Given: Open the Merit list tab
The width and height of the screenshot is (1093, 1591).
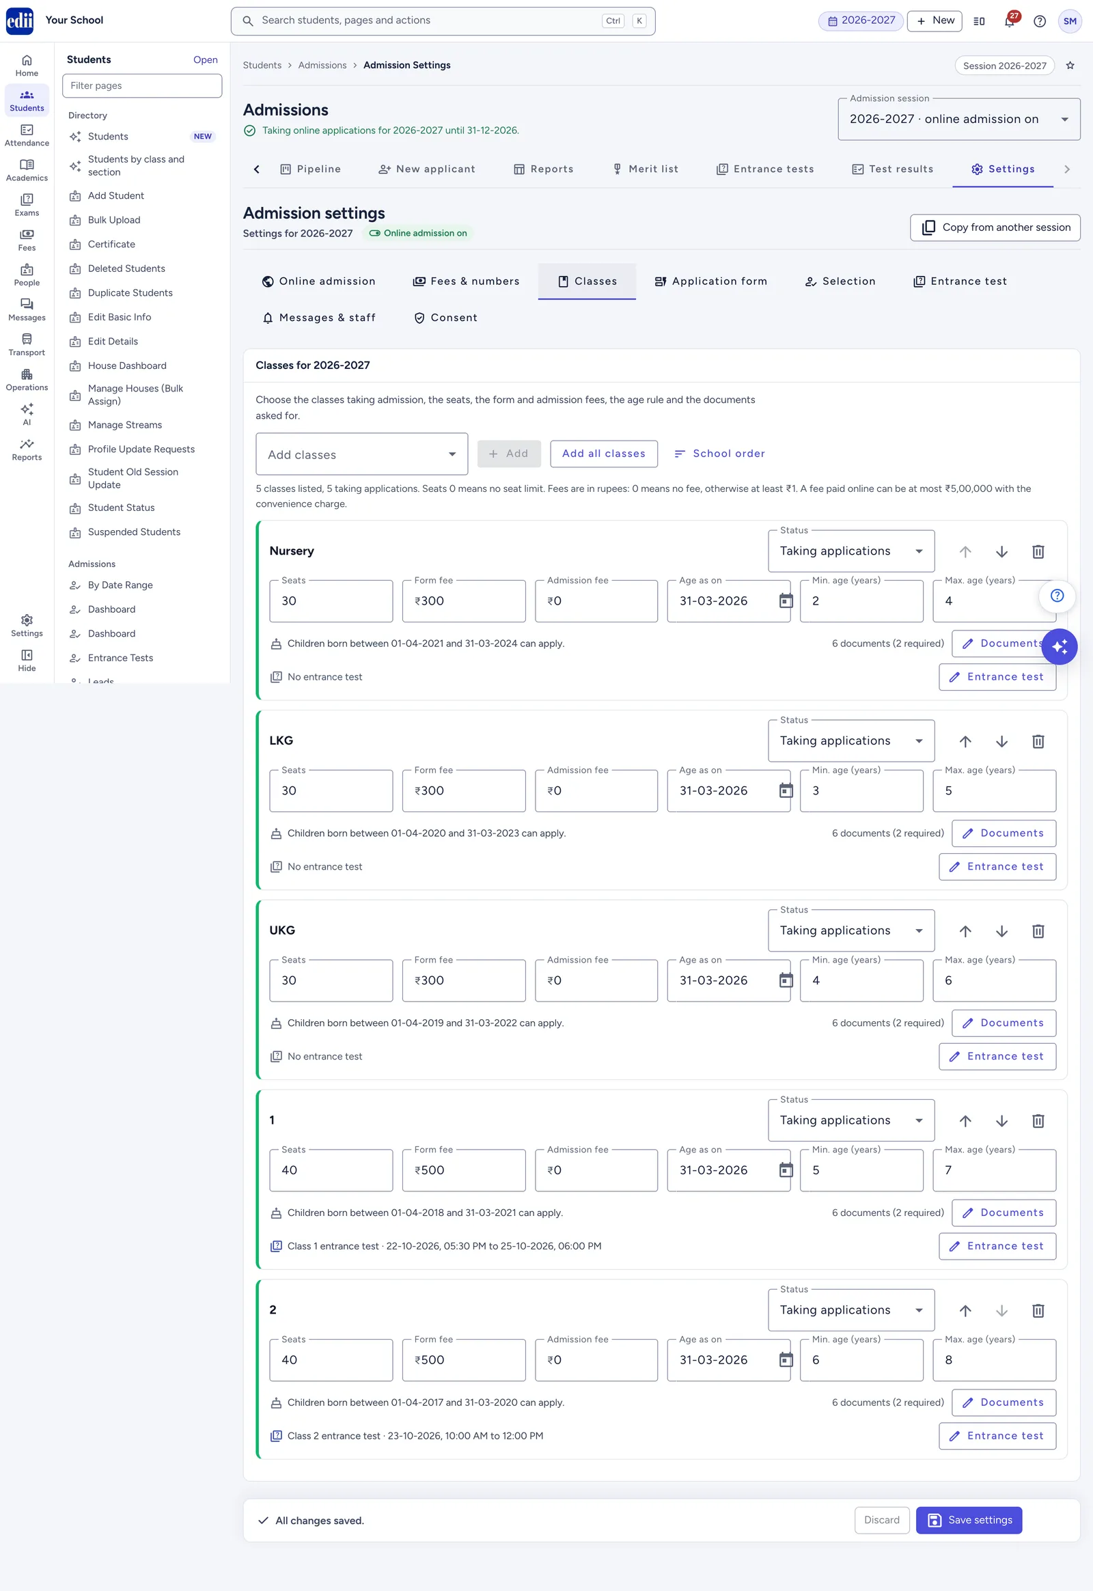Looking at the screenshot, I should point(644,169).
